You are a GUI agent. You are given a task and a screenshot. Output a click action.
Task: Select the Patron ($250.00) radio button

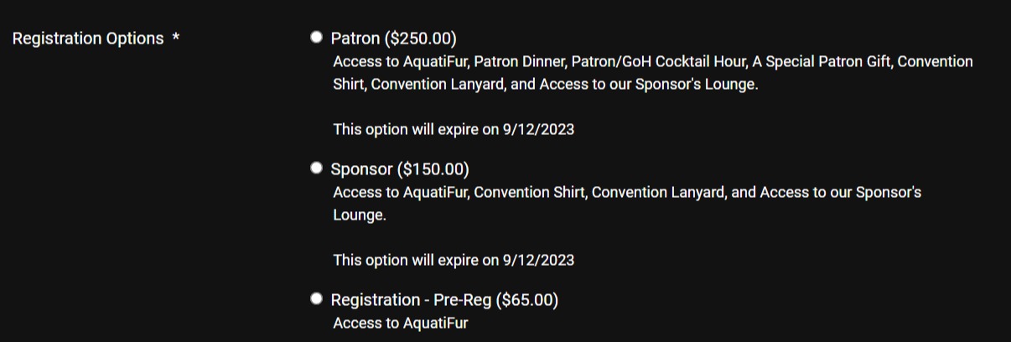pos(316,37)
